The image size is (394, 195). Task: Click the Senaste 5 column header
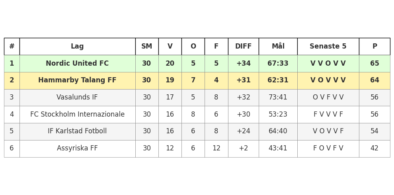[328, 47]
